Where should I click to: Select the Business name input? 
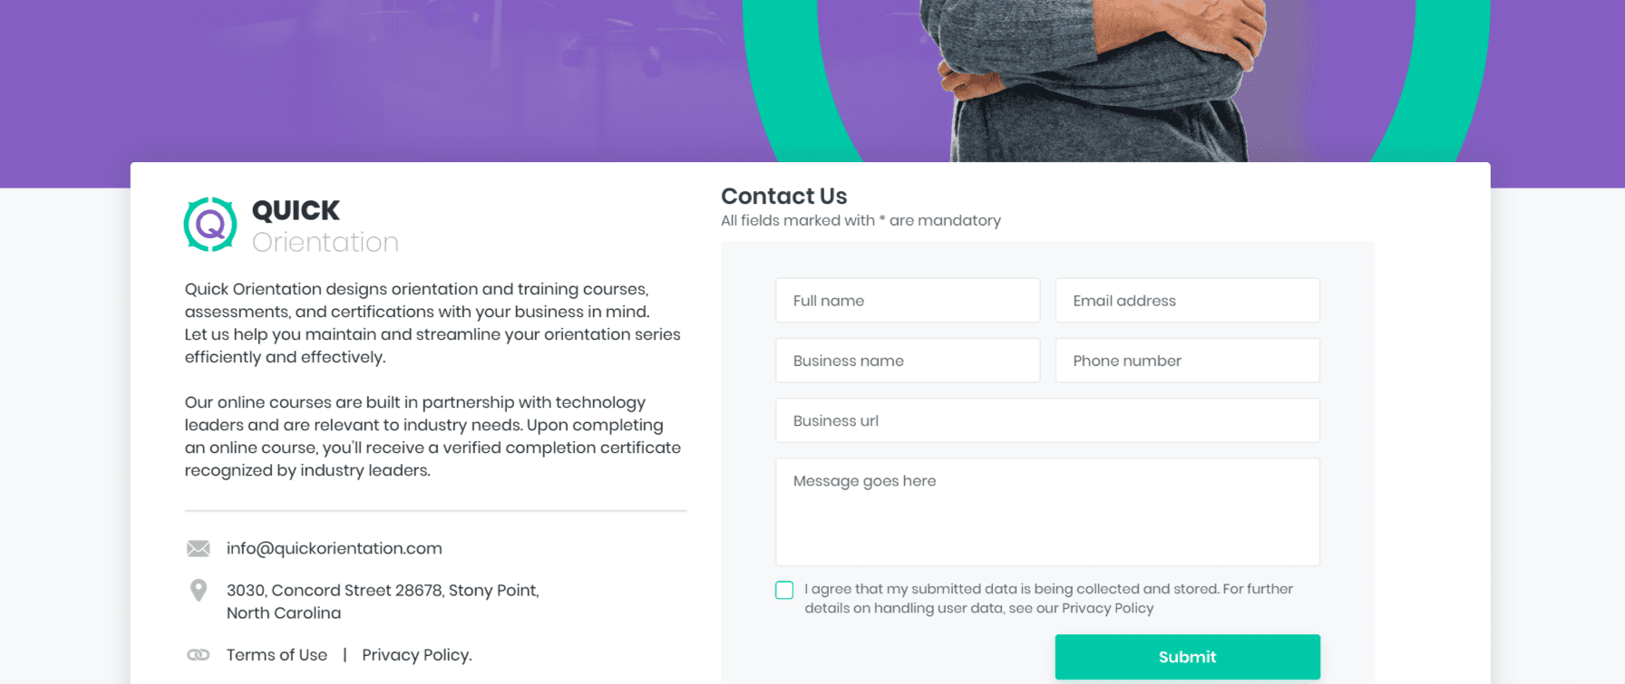907,361
